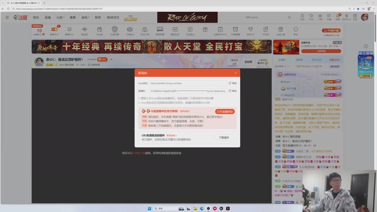
Task: Open the 创作中心 icon in header
Action: point(346,17)
